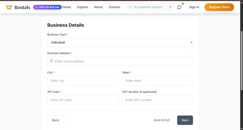Click the page vertical scrollbar thumb
The image size is (243, 130).
tap(241, 60)
